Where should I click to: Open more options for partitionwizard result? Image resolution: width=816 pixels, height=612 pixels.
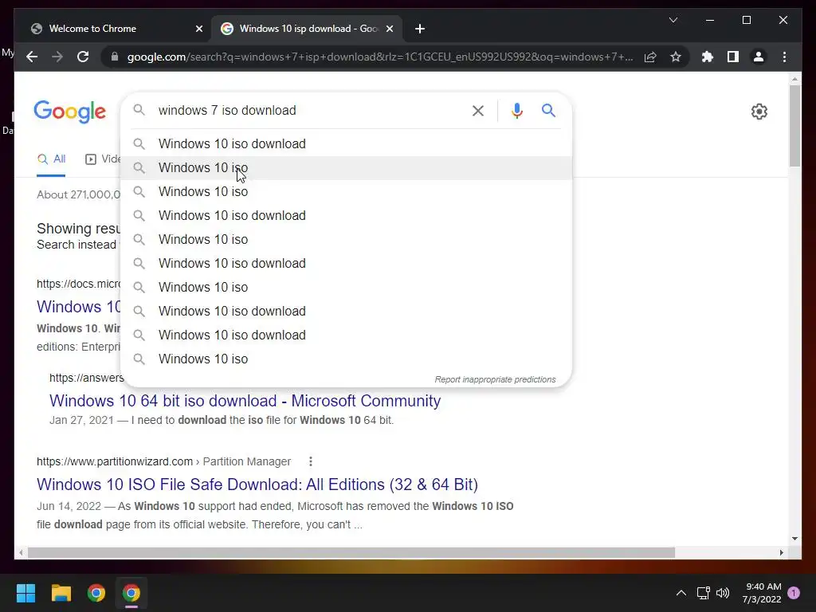[310, 461]
